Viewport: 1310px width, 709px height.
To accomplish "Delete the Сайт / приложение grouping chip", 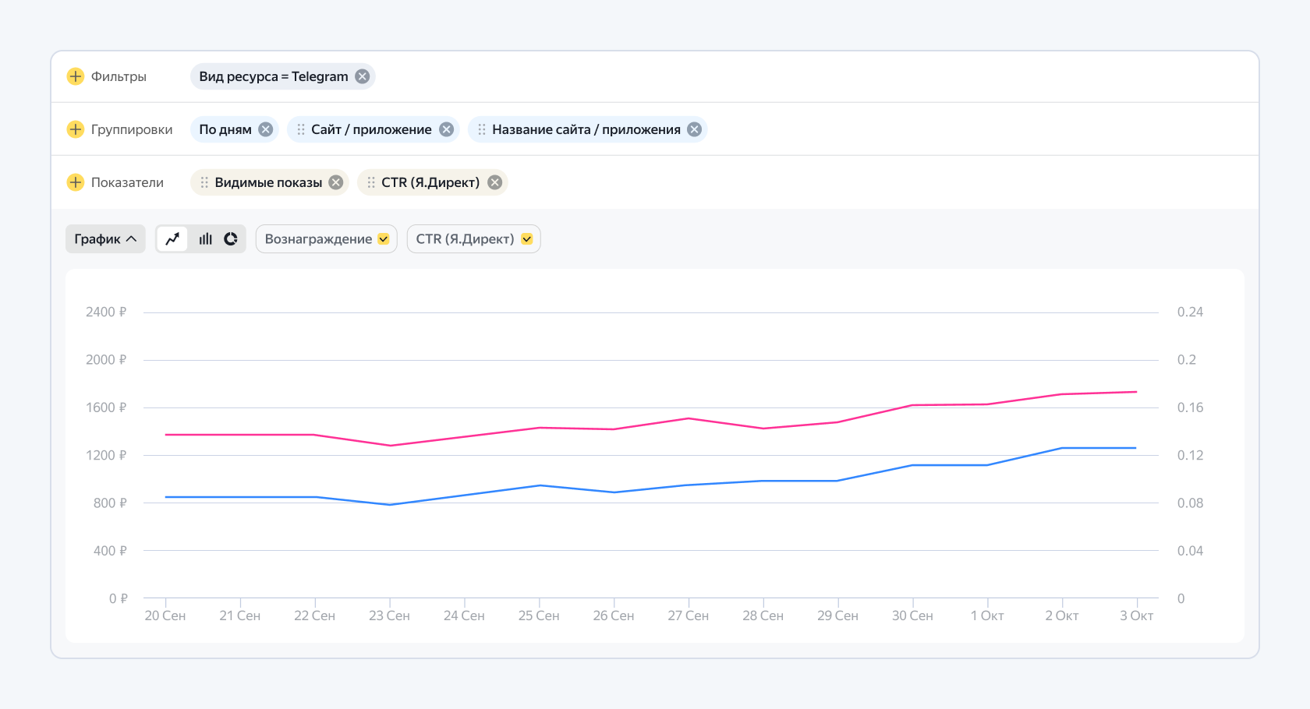I will point(447,129).
